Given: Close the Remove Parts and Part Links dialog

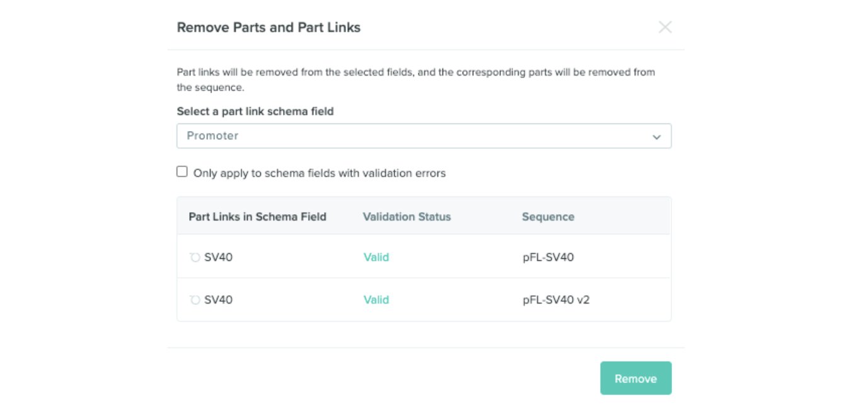Looking at the screenshot, I should 665,27.
